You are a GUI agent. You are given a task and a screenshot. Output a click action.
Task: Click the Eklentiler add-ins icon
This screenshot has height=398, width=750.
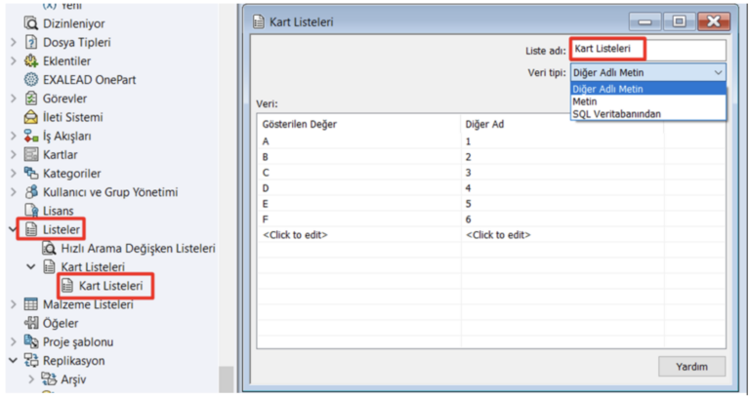[30, 60]
